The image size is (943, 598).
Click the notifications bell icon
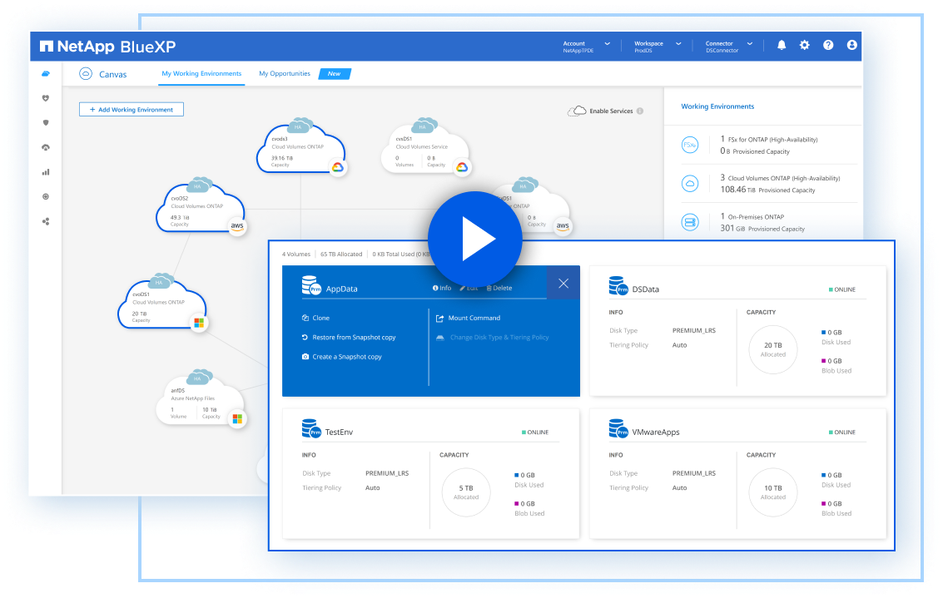tap(781, 46)
